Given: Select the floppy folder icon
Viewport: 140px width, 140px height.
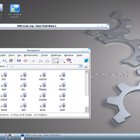Looking at the screenshot, I should click(43, 84).
